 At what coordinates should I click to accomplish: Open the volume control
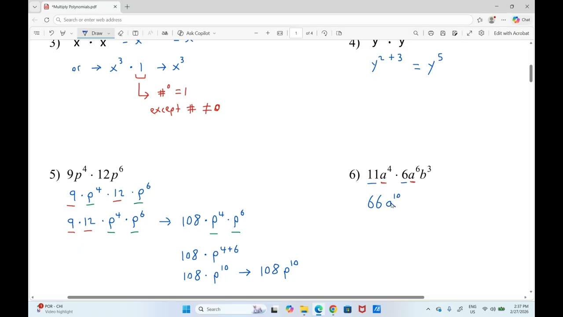[493, 309]
